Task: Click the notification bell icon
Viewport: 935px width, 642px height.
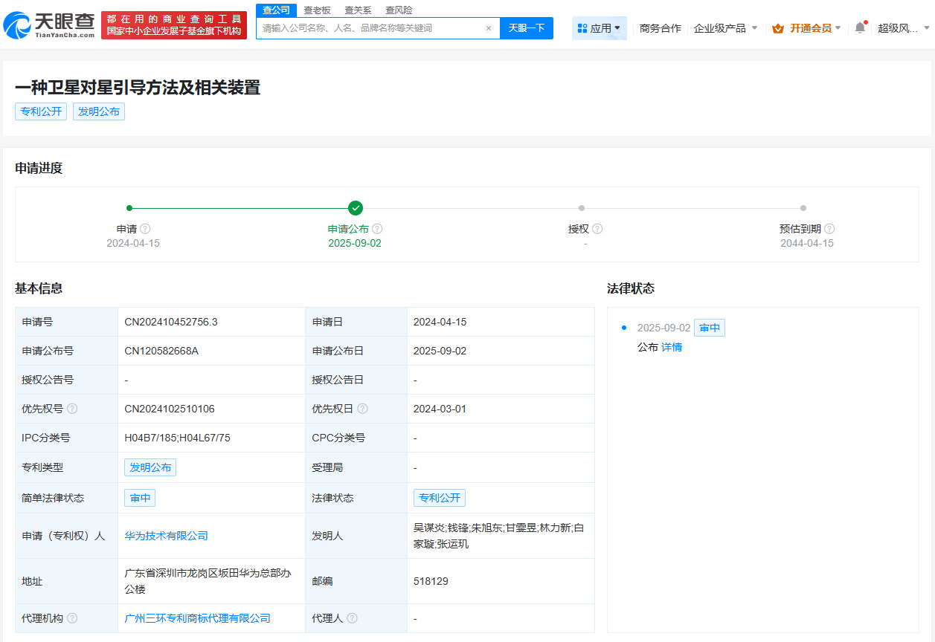Action: 859,27
